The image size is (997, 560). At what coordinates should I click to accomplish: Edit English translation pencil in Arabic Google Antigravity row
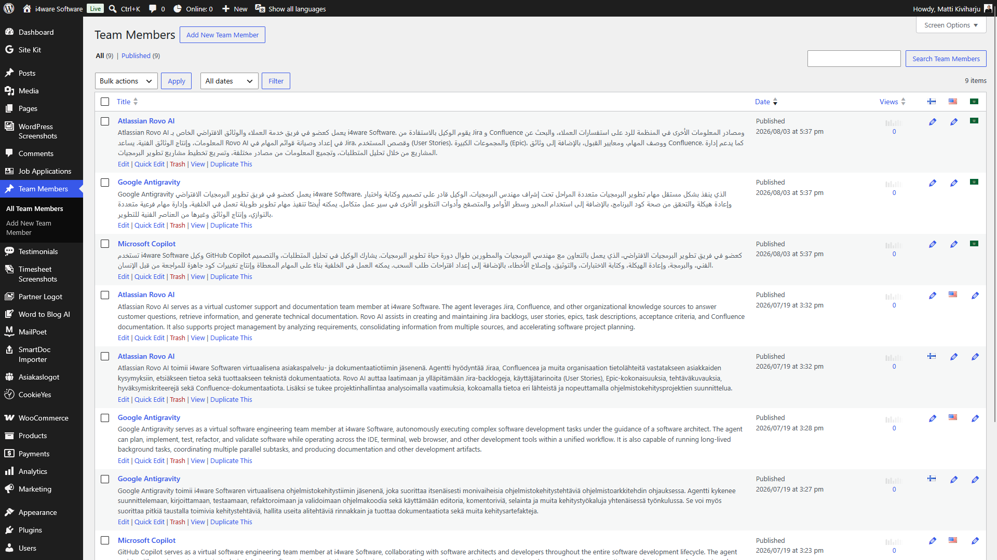tap(954, 183)
